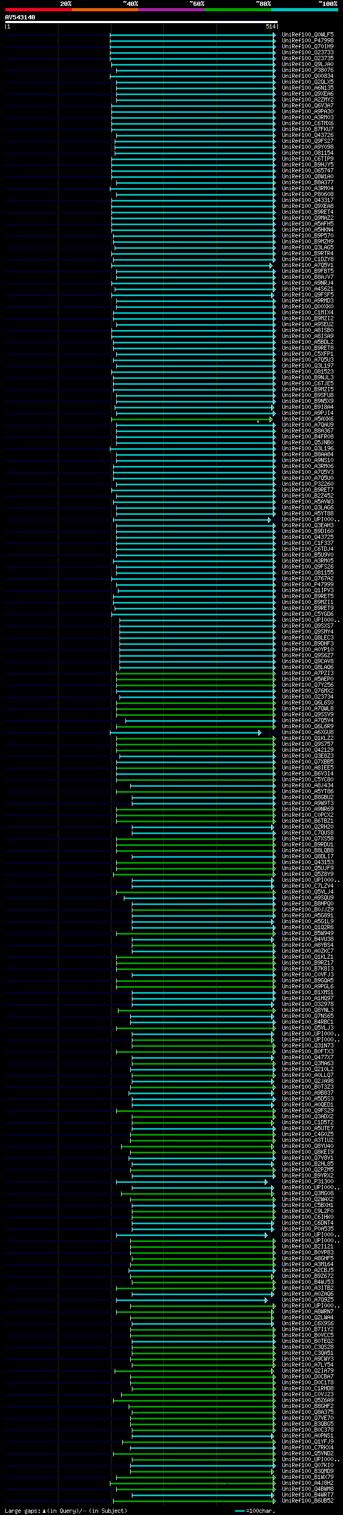Click the UniRef100_A0PNS1 label

[308, 1435]
